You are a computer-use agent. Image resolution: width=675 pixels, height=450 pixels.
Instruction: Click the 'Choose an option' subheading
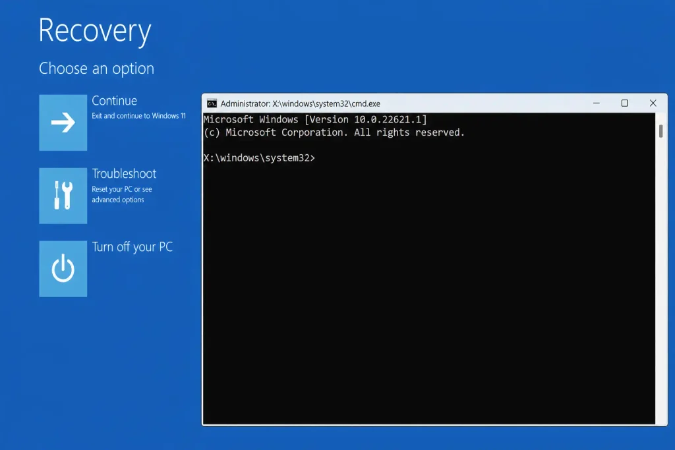pos(96,69)
